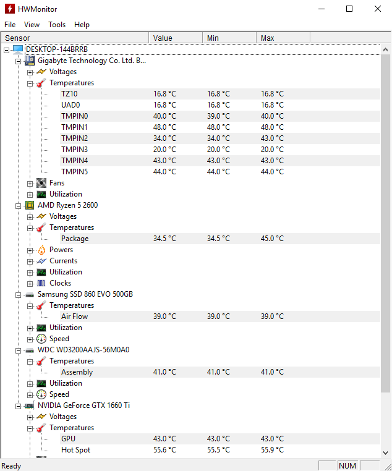This screenshot has width=392, height=471.
Task: Click the vertical scrollbar thumb
Action: coord(386,224)
